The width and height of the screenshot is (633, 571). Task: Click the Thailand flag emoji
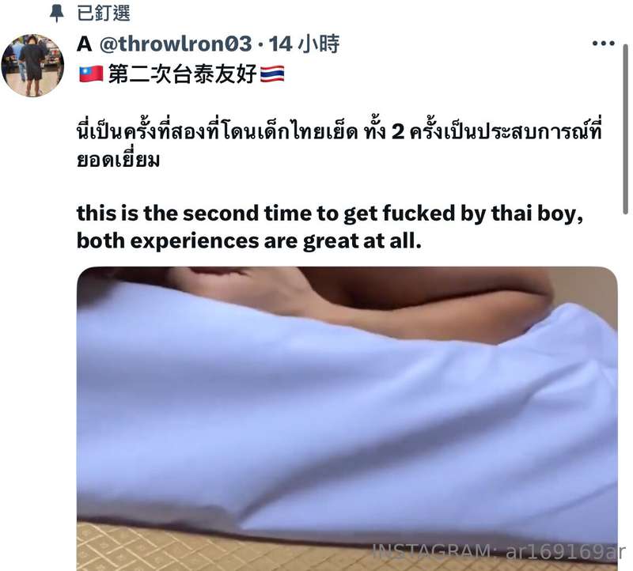tap(272, 74)
